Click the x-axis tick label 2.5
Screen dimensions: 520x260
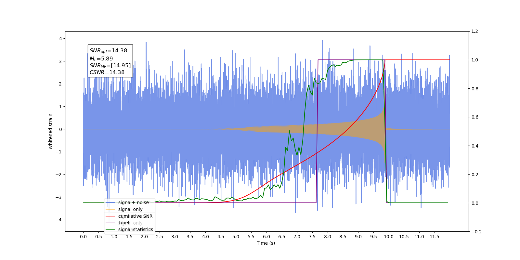pyautogui.click(x=160, y=237)
